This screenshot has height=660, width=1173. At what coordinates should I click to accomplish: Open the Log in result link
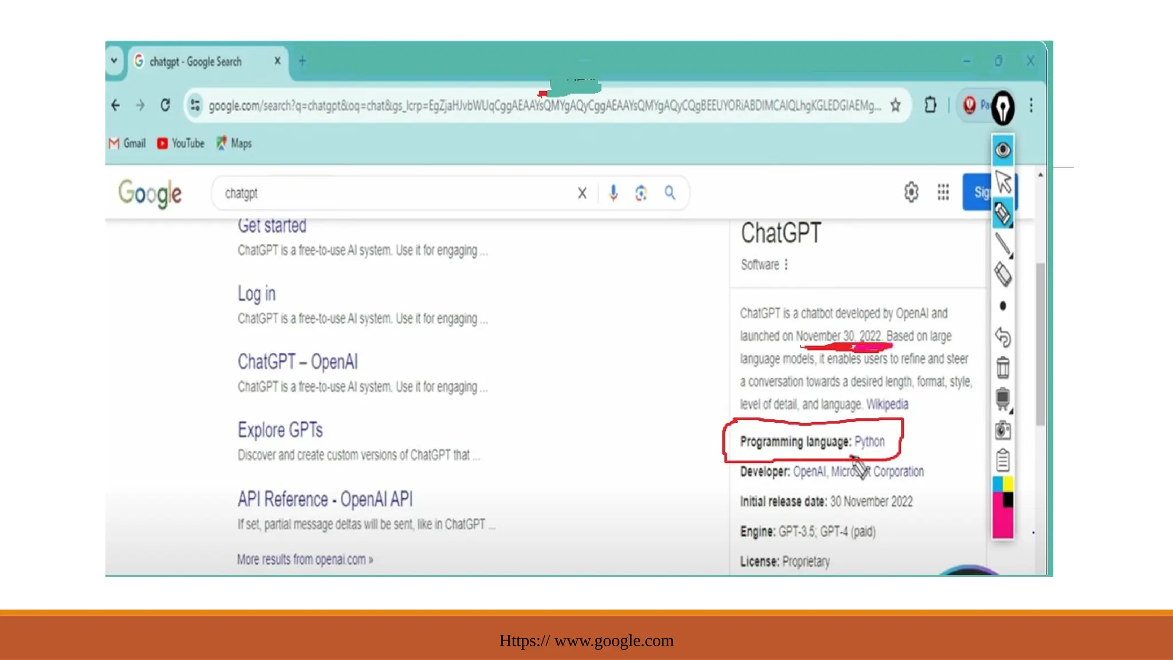tap(257, 294)
